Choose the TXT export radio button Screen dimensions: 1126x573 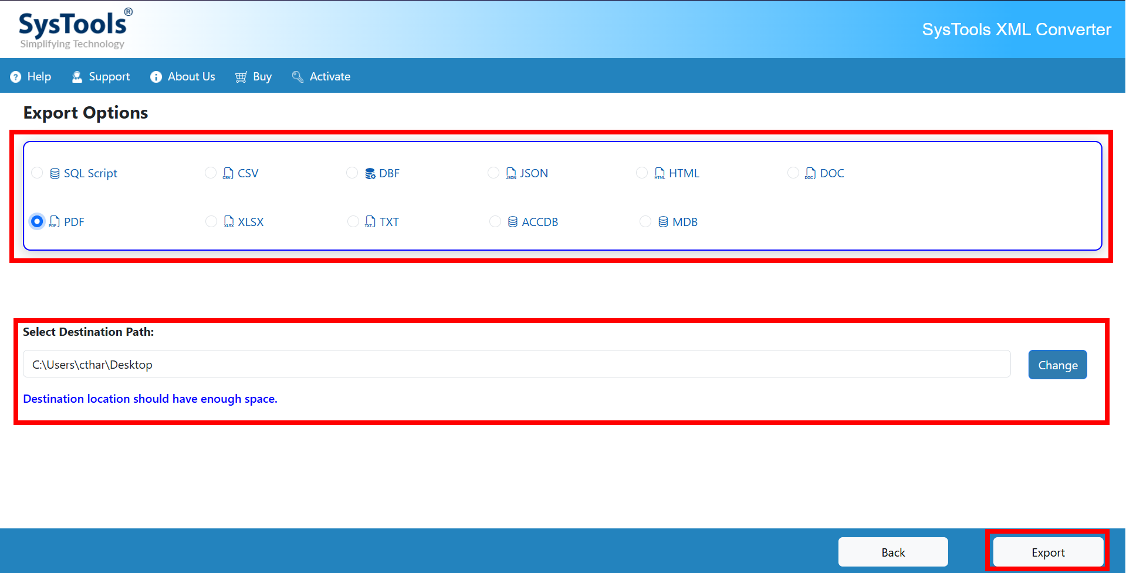(353, 221)
